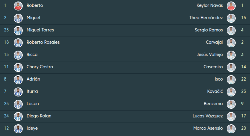Image resolution: width=250 pixels, height=136 pixels.
Task: Open Miguel Torres player name link
Action: tap(40, 30)
